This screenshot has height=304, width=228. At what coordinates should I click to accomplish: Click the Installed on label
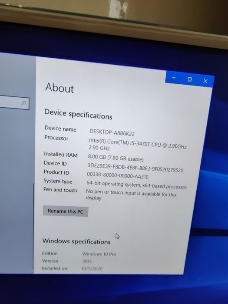click(54, 268)
